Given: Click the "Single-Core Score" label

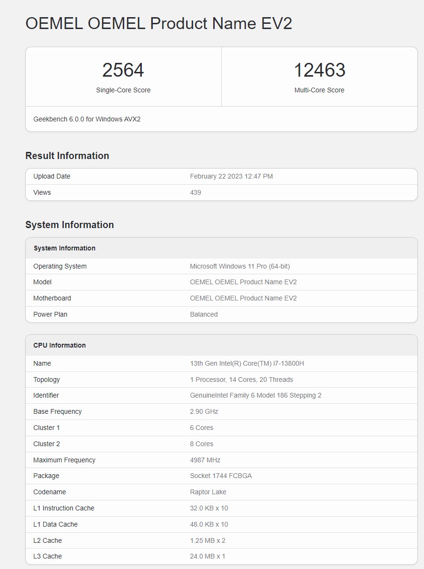Looking at the screenshot, I should pyautogui.click(x=123, y=90).
